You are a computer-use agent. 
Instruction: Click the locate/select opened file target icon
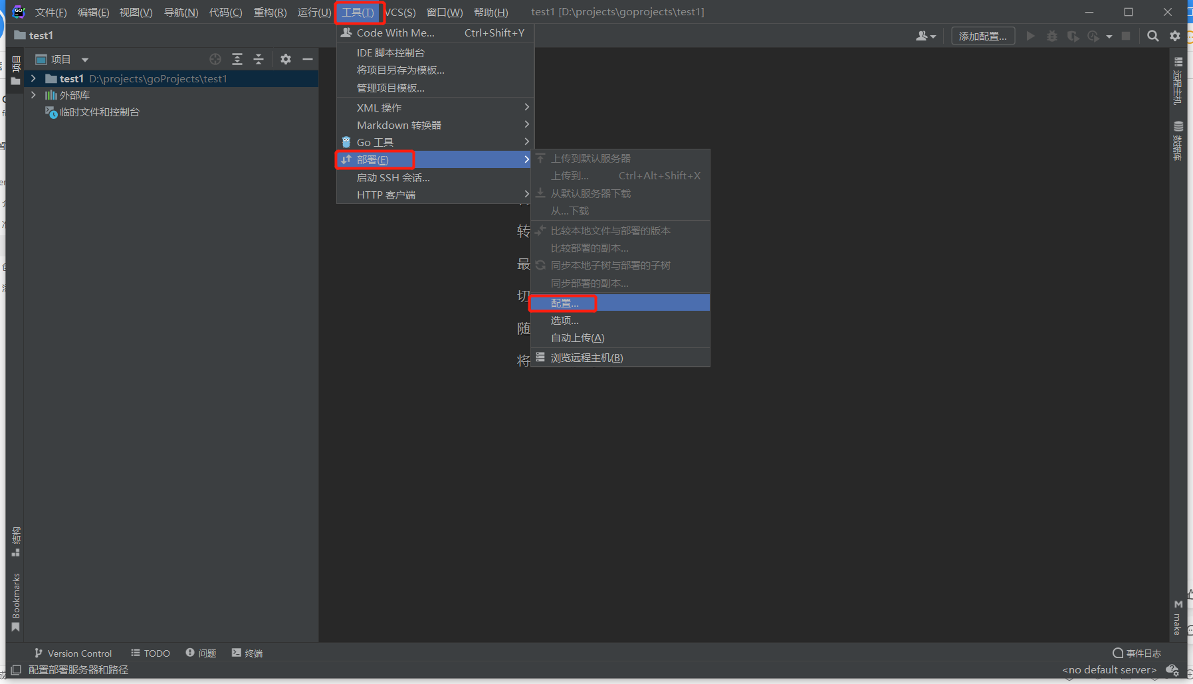[215, 59]
